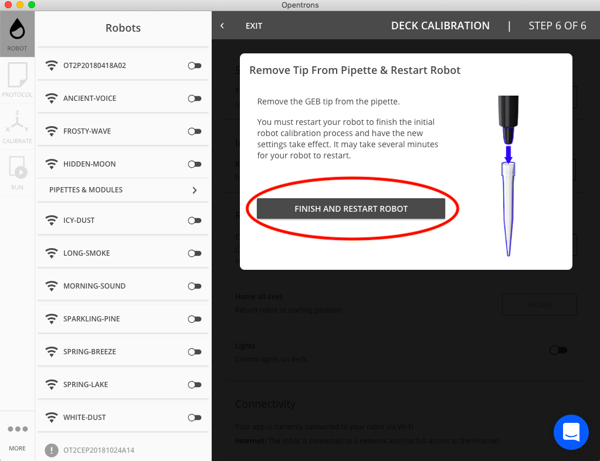Flip the WHITE-DUST robot toggle
Screen dimensions: 600x461
(195, 418)
